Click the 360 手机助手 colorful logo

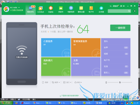point(6,9)
